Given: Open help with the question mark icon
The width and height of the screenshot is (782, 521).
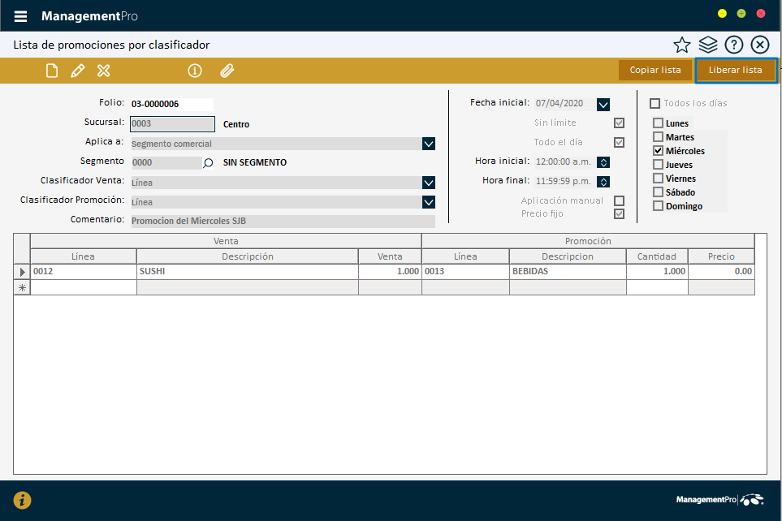Looking at the screenshot, I should click(x=733, y=45).
